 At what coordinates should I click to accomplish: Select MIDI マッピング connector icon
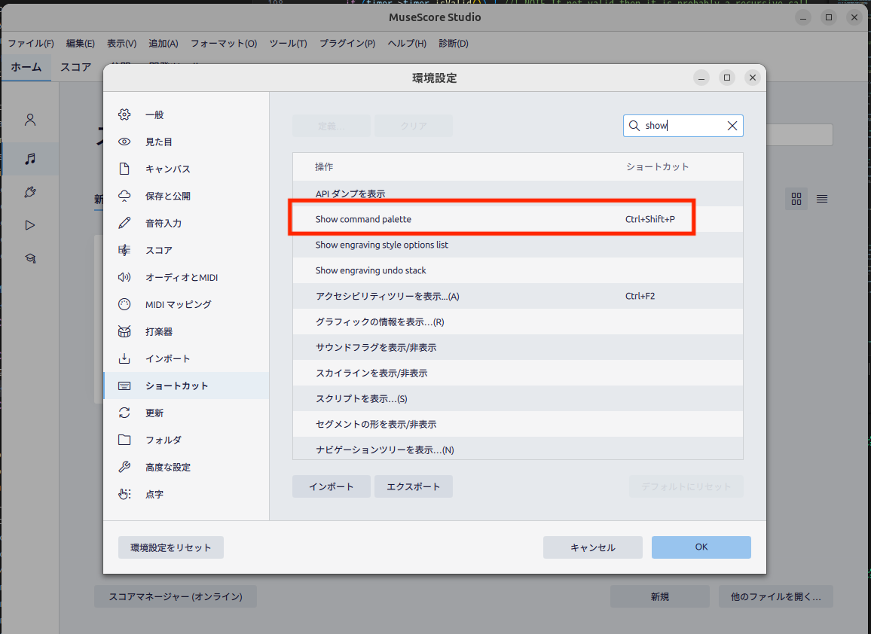pos(124,304)
